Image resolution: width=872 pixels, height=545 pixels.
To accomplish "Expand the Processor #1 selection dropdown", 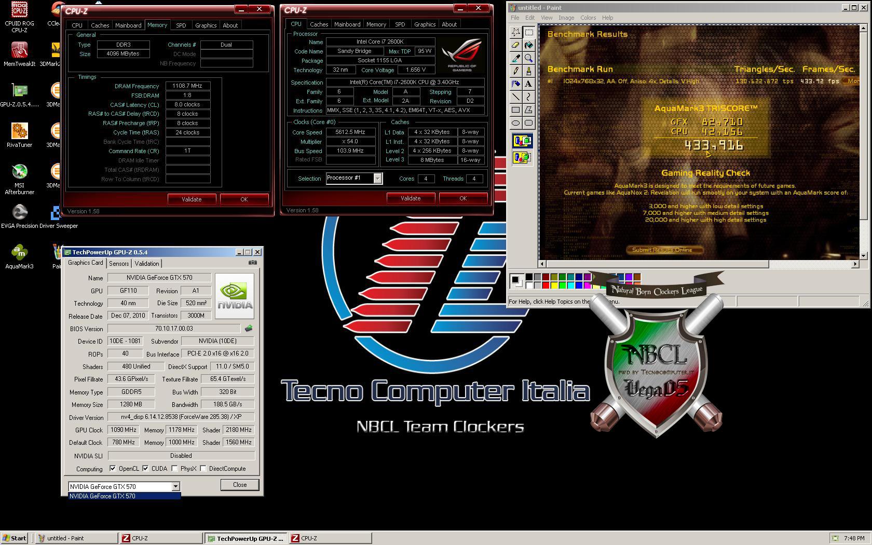I will tap(378, 179).
